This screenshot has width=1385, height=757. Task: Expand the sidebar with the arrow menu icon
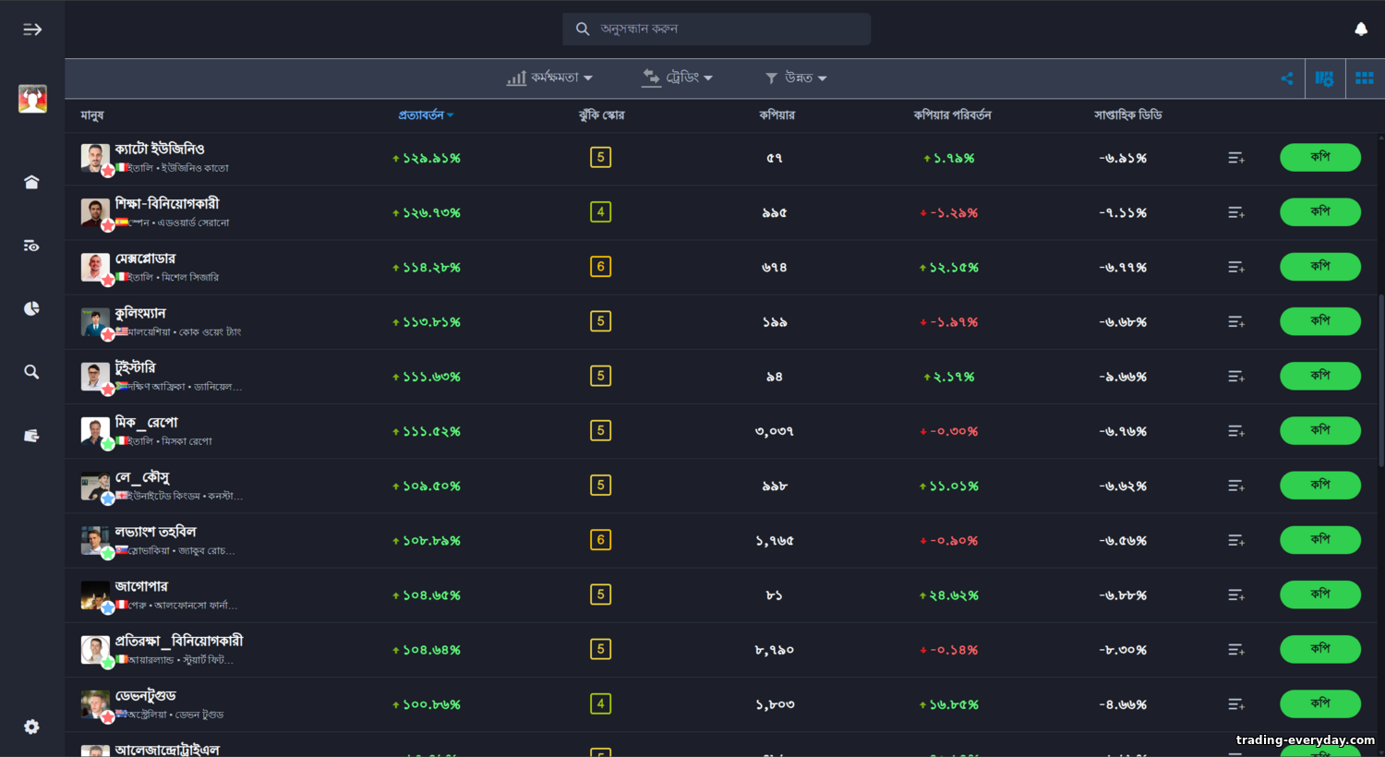[x=32, y=30]
